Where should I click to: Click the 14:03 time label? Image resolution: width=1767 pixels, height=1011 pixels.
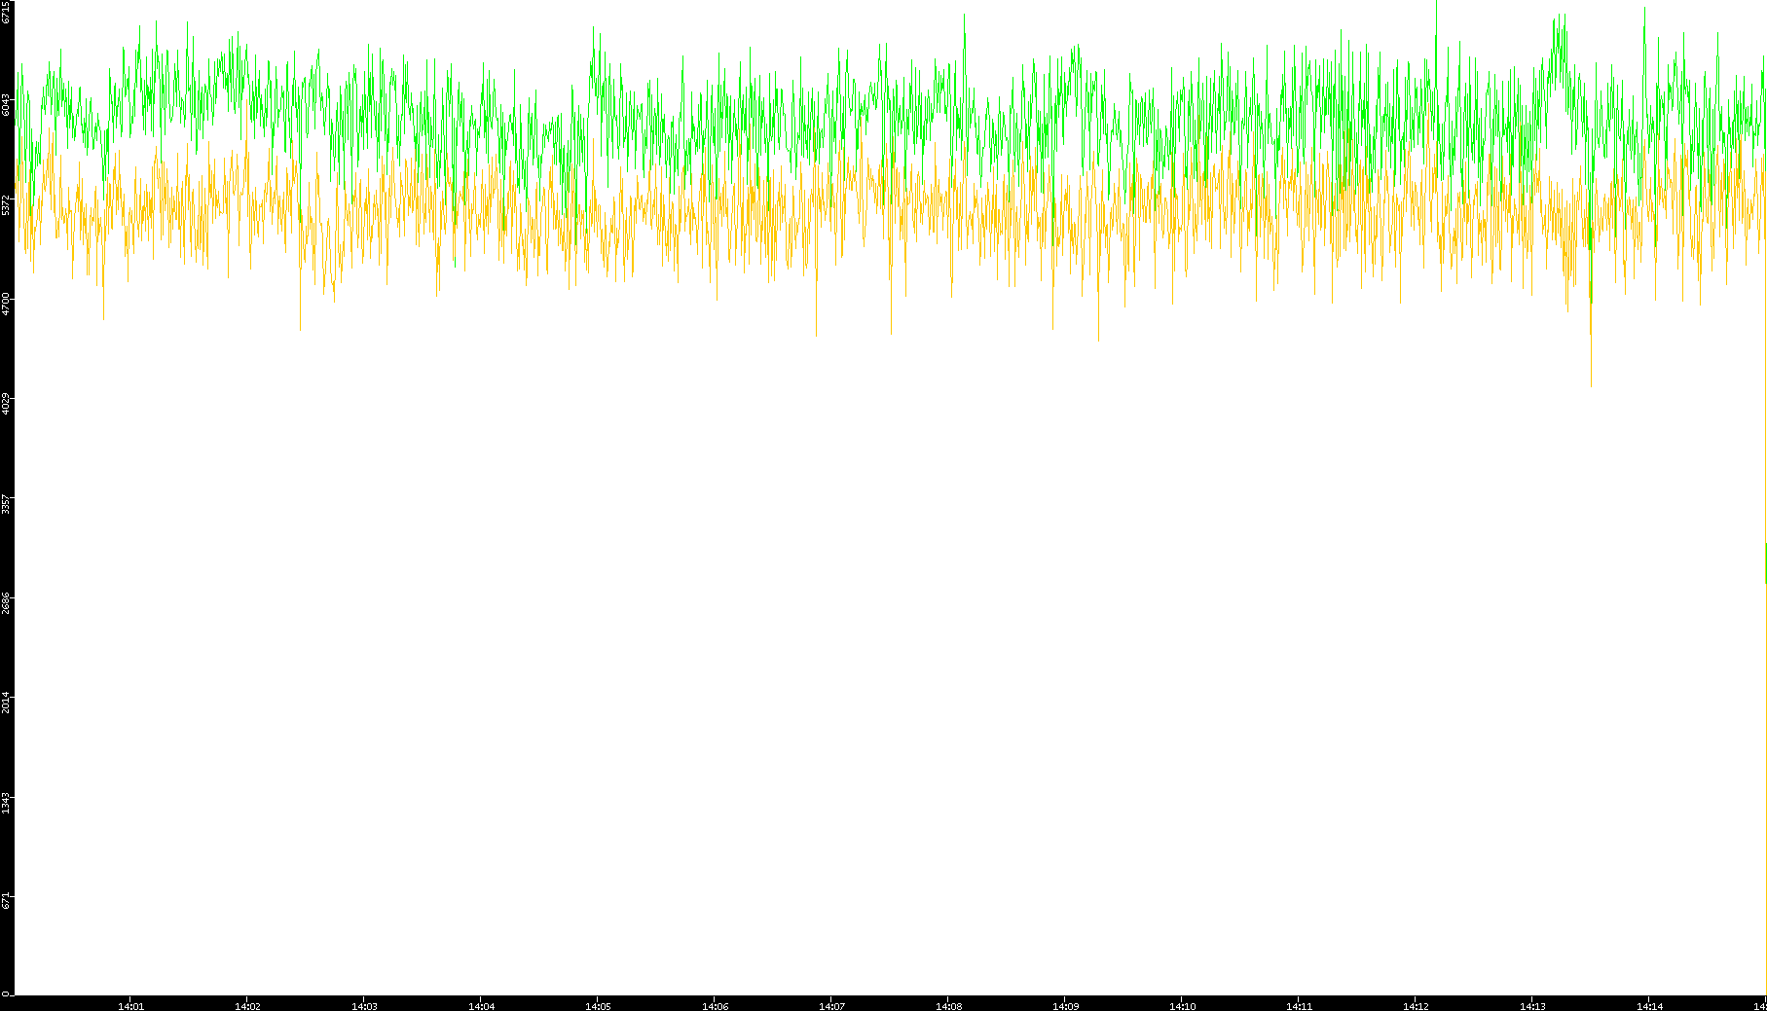364,1006
